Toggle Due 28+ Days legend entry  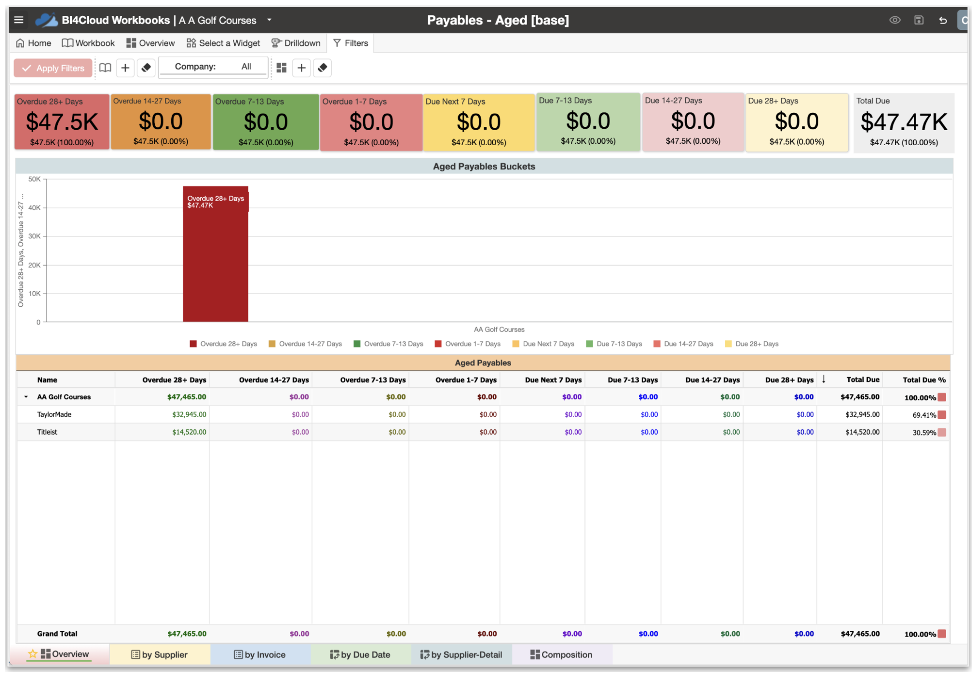752,344
